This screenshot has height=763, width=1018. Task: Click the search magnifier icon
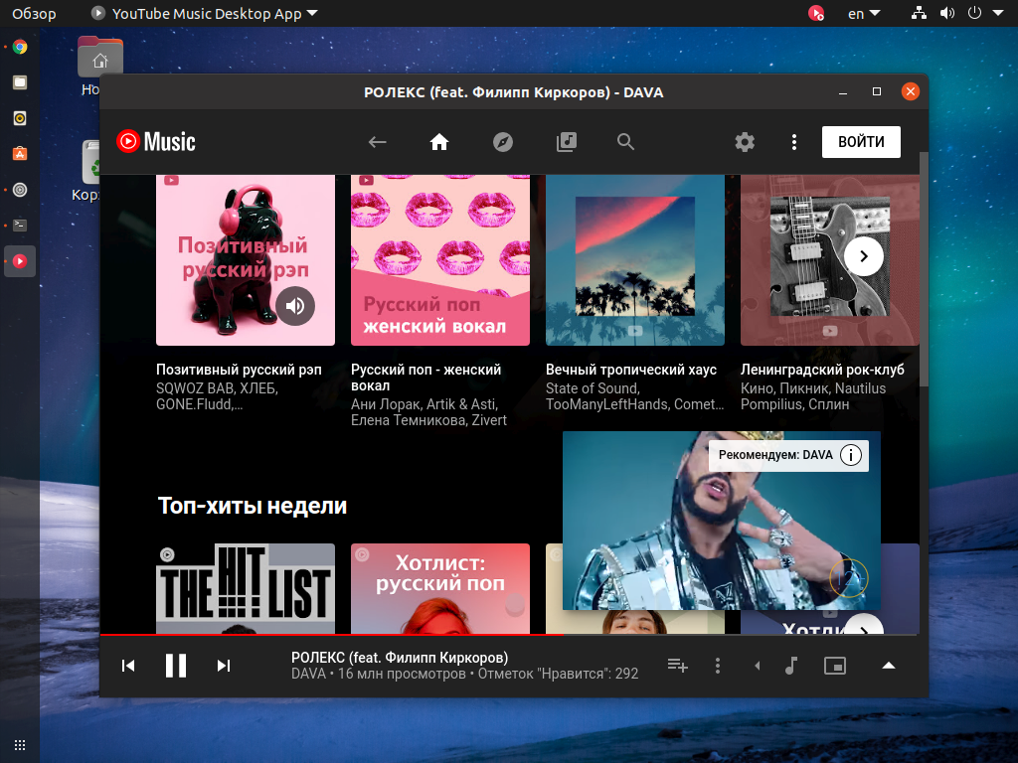[x=625, y=142]
